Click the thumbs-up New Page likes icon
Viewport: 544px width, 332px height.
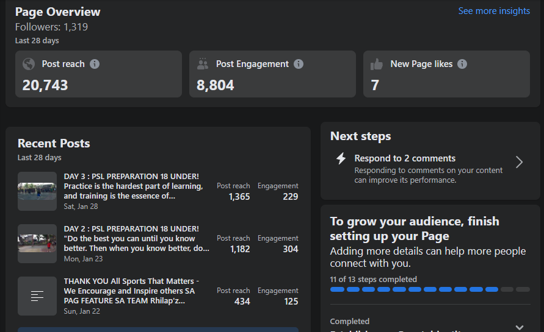coord(377,64)
